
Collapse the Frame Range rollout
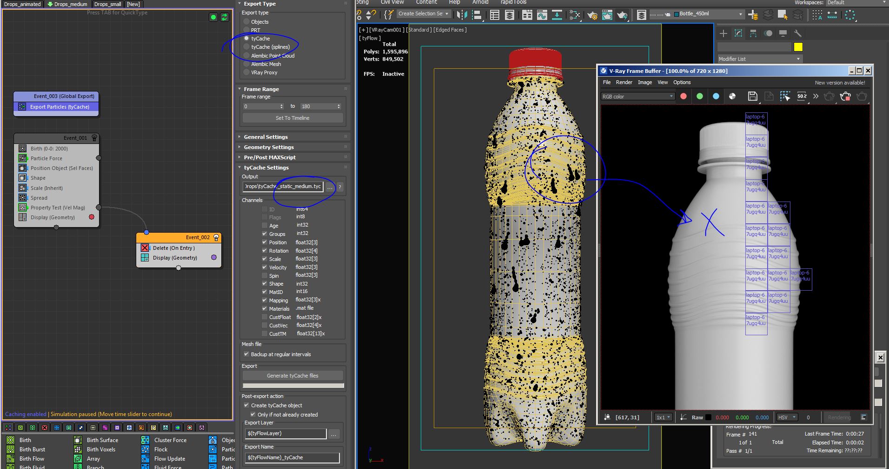(261, 89)
